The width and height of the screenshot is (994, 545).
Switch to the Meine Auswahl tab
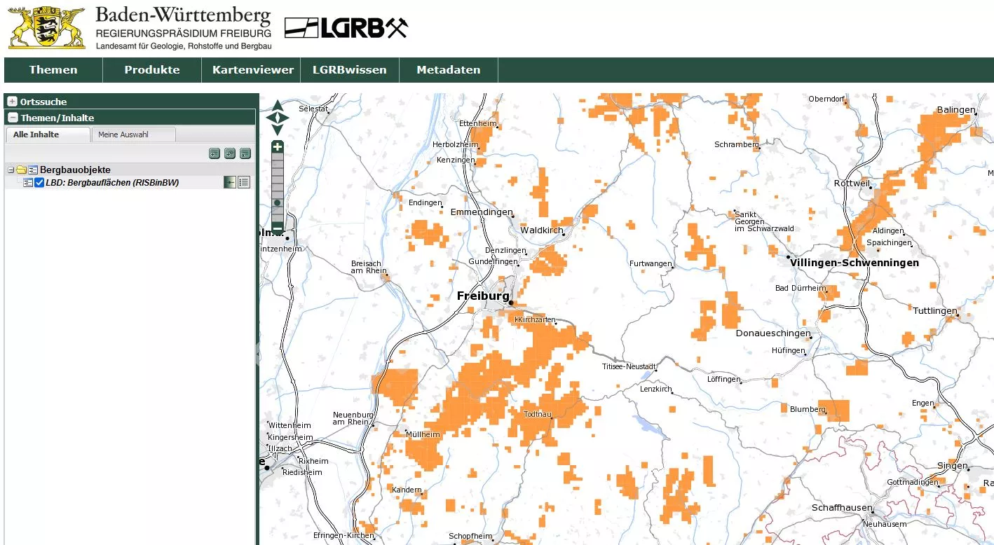133,134
